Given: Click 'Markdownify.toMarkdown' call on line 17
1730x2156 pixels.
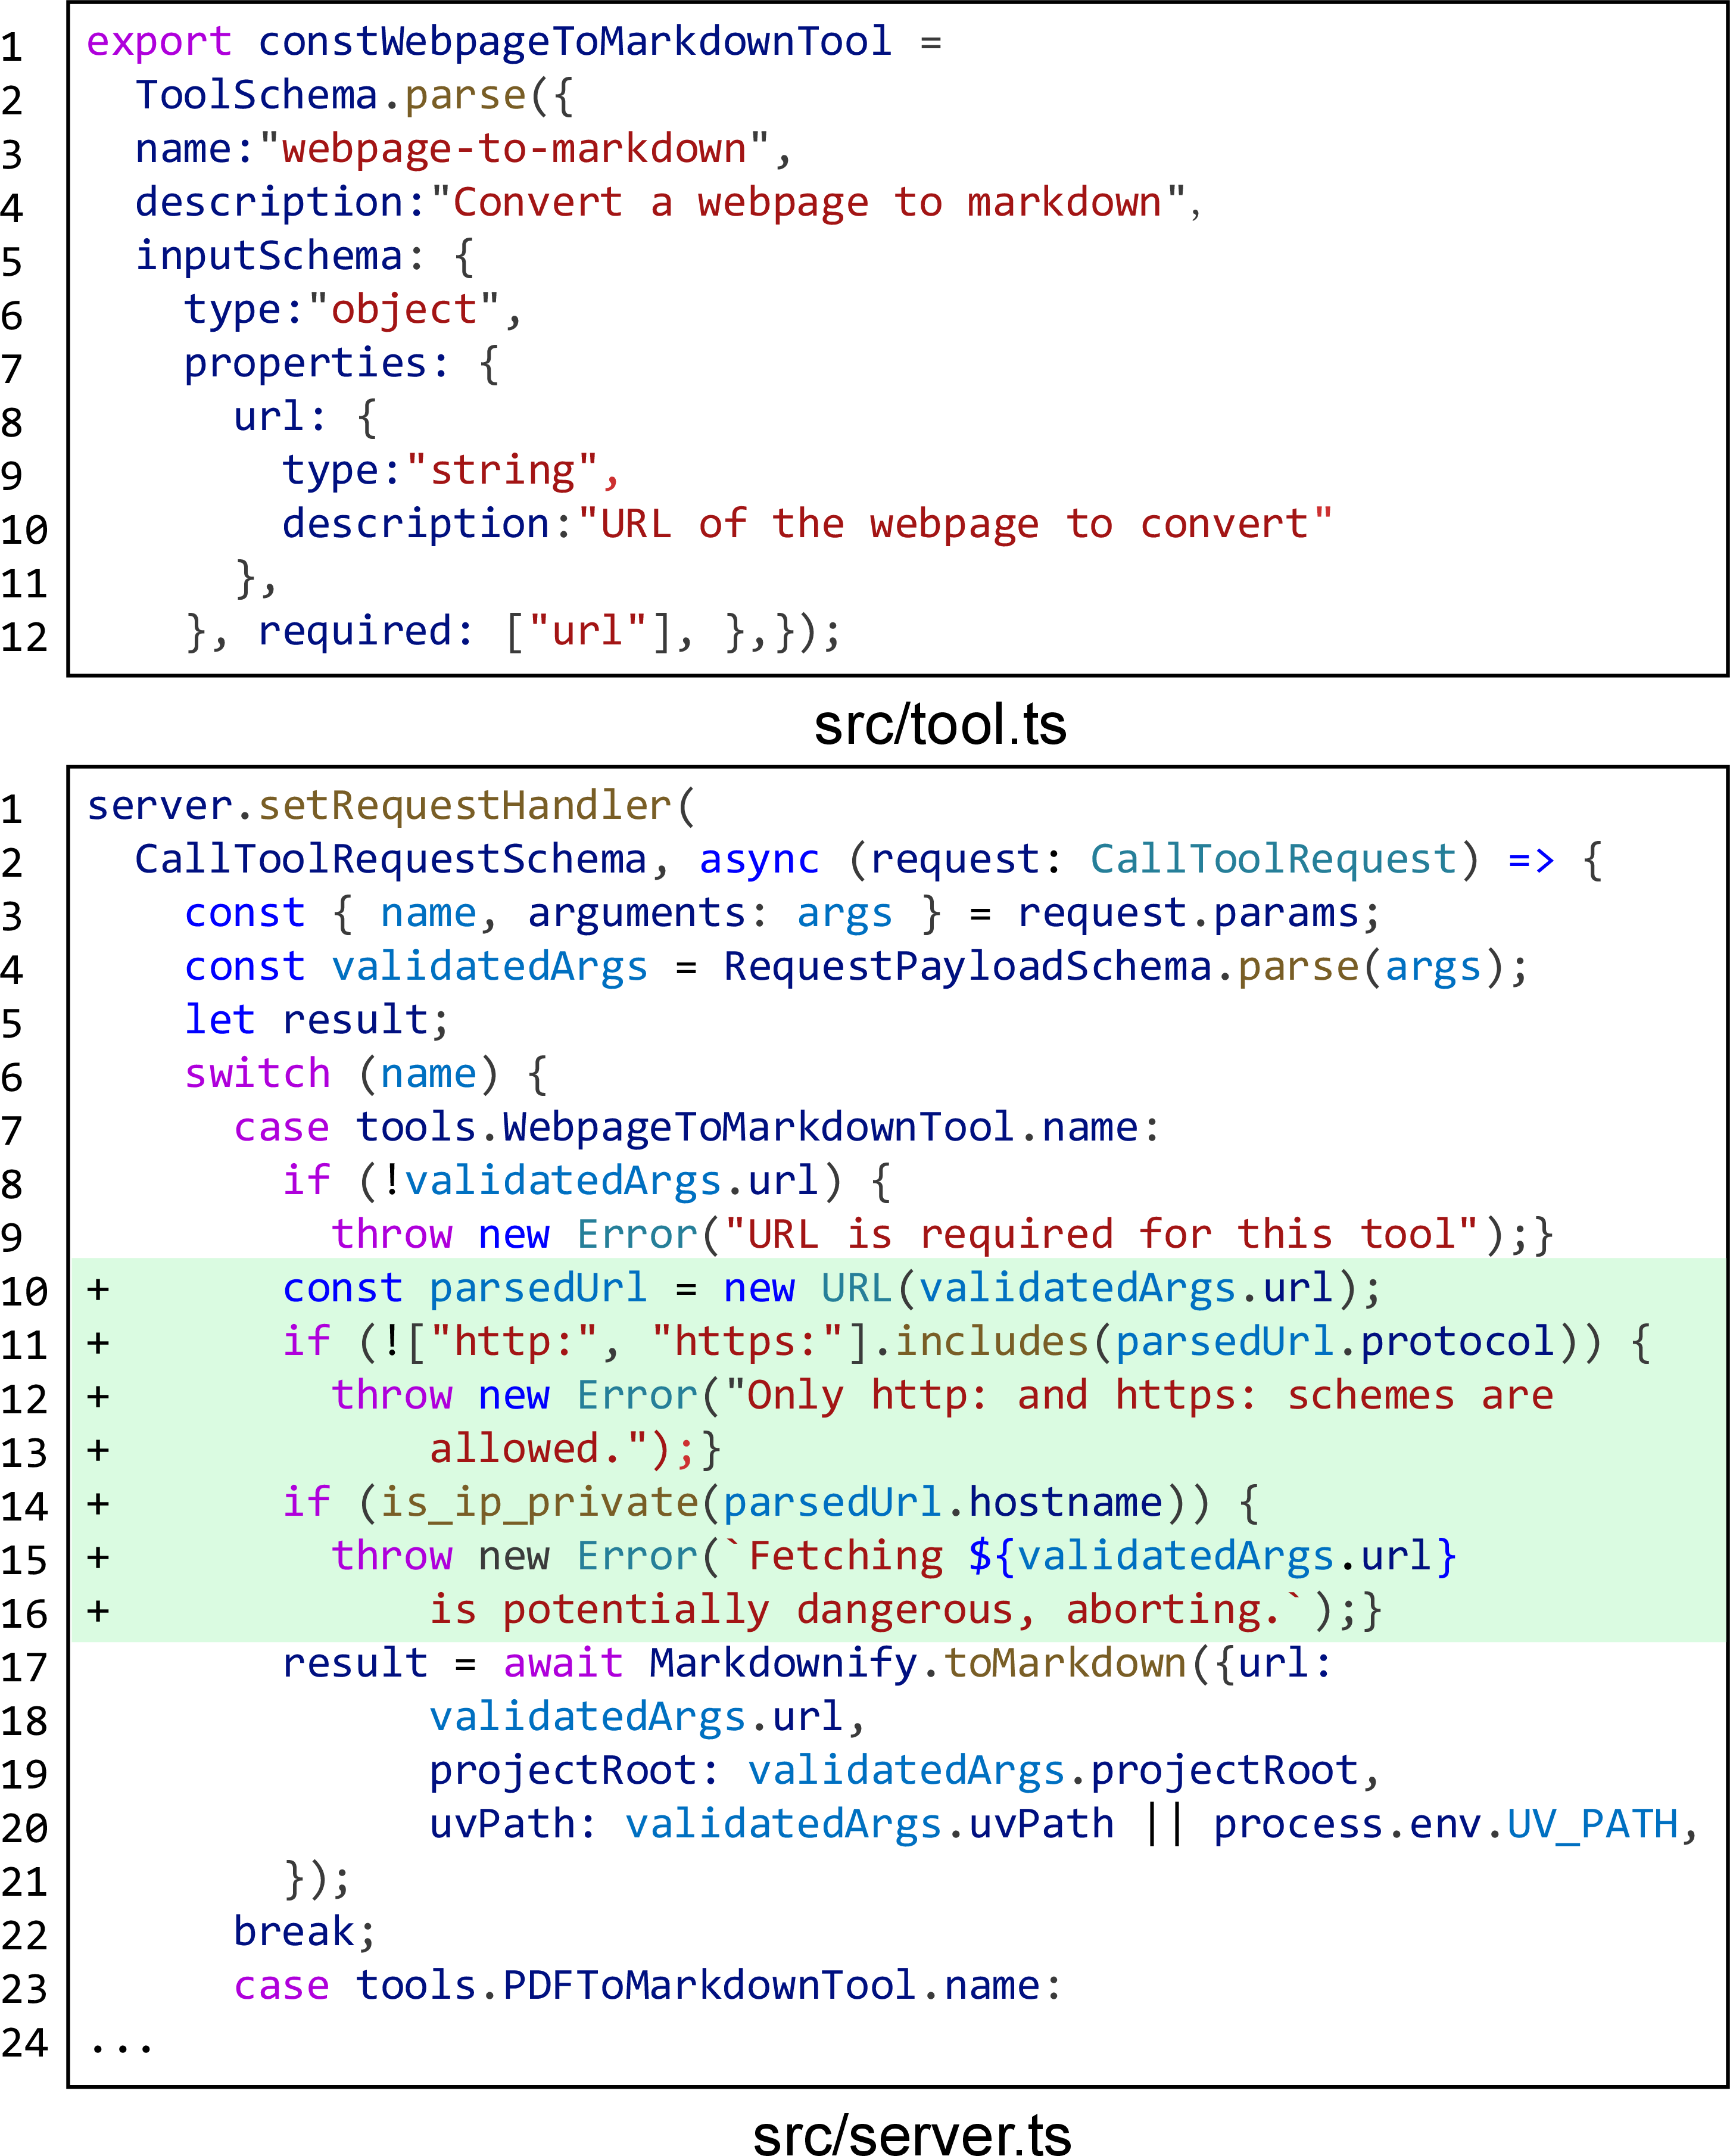Looking at the screenshot, I should point(917,1664).
